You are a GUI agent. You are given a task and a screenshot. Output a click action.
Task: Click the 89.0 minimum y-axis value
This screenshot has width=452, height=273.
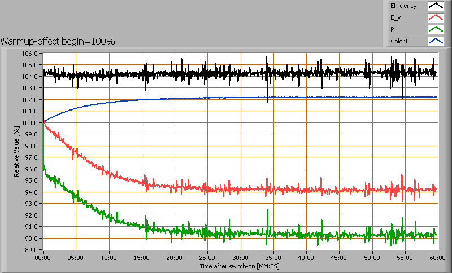click(x=31, y=250)
